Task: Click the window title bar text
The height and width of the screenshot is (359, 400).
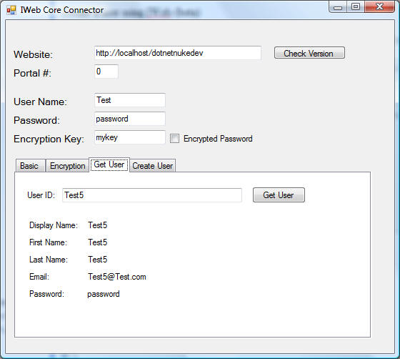Action: pos(62,10)
